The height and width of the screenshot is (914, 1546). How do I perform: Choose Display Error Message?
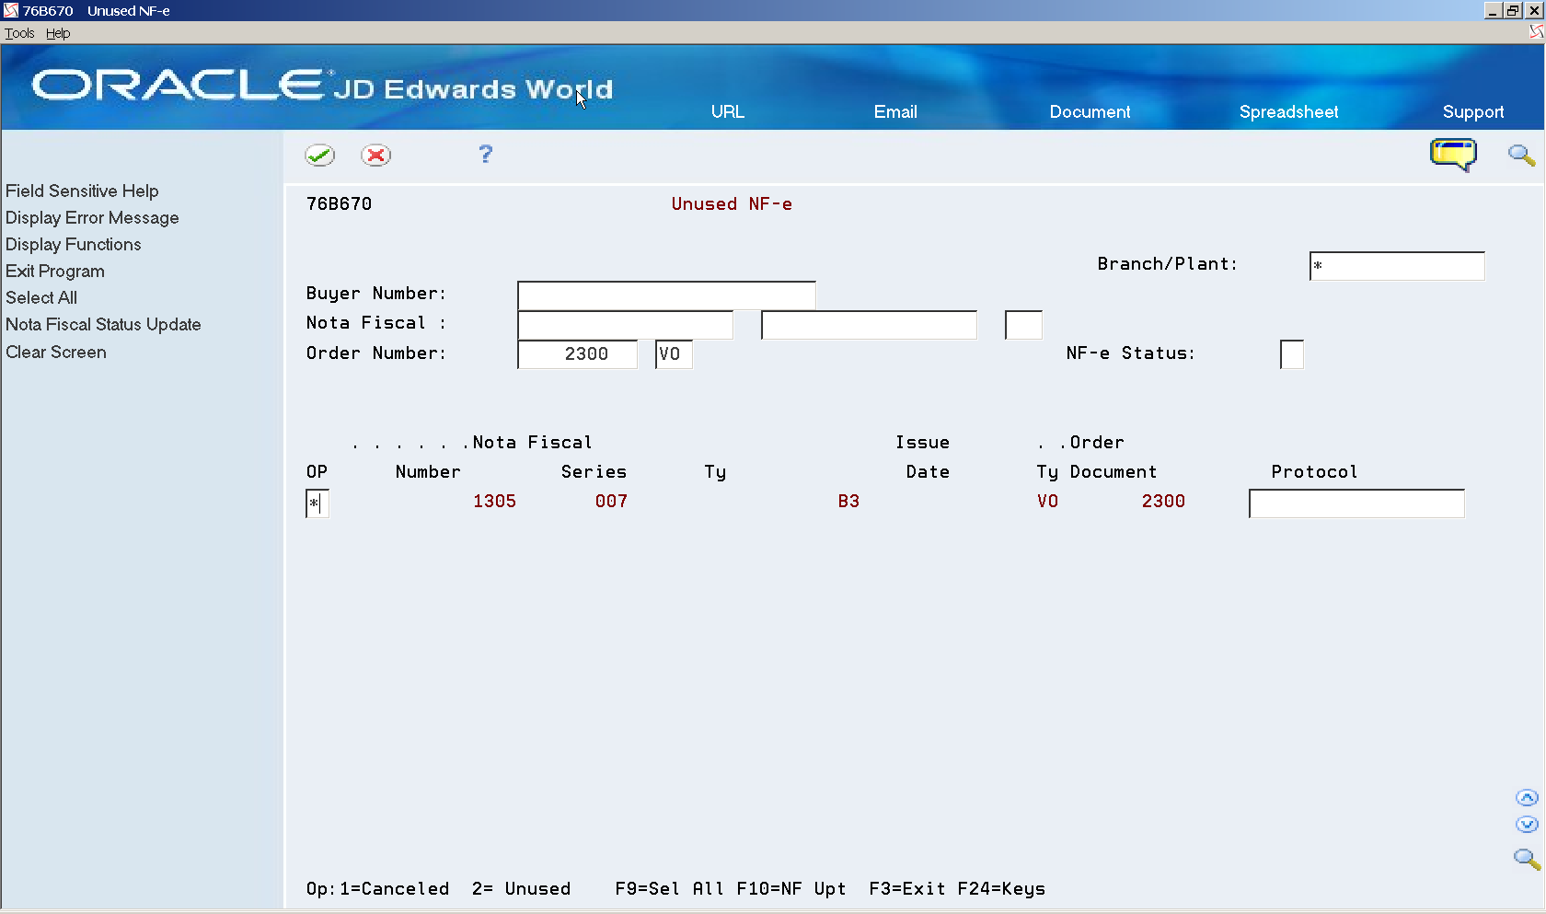(x=92, y=217)
